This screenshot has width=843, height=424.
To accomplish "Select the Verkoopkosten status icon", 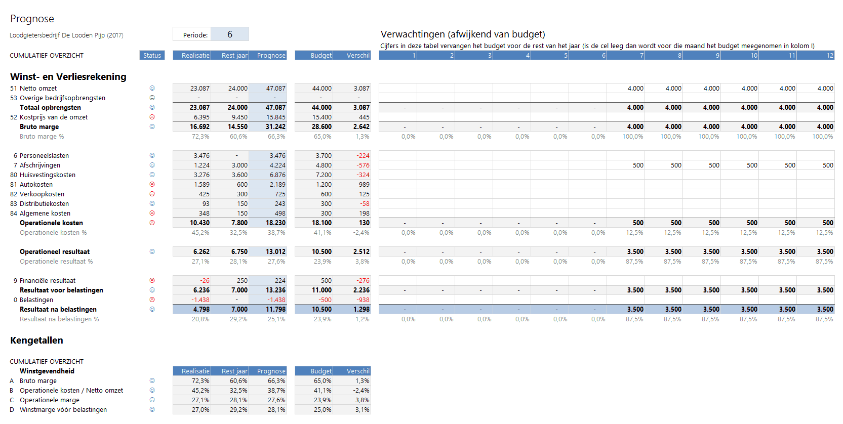I will point(152,194).
